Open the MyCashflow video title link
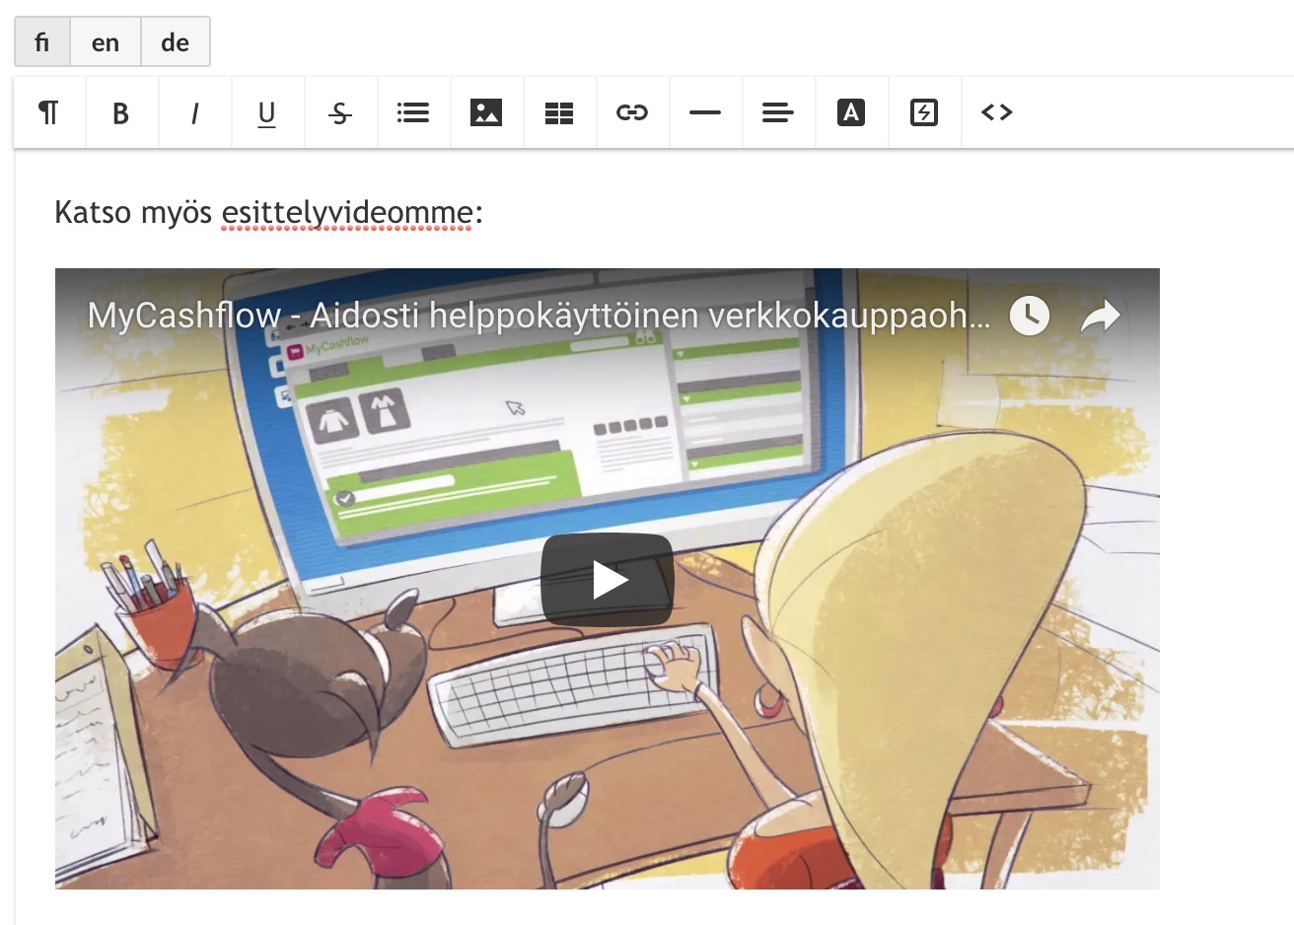 coord(539,316)
